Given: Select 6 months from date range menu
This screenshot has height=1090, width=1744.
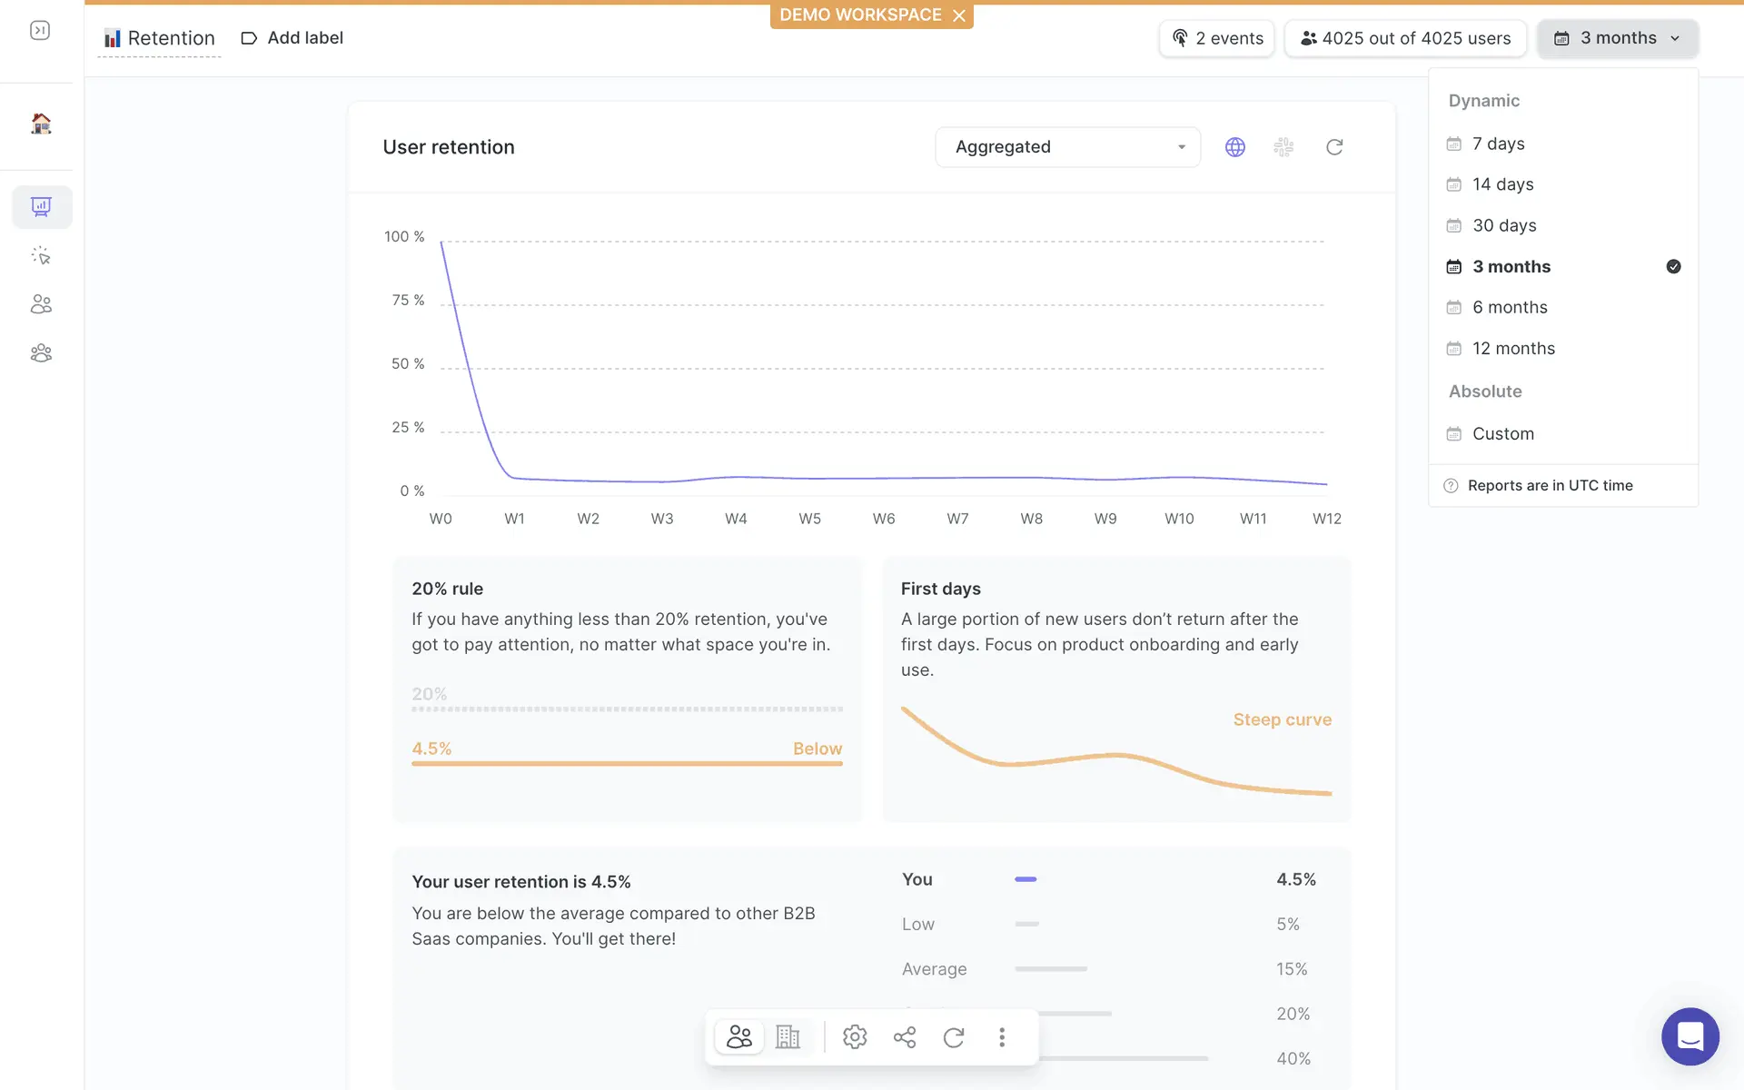Looking at the screenshot, I should 1510,307.
